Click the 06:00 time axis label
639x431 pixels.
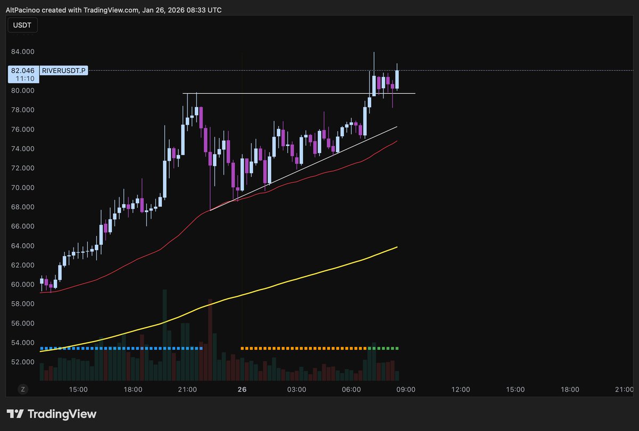351,389
